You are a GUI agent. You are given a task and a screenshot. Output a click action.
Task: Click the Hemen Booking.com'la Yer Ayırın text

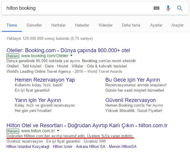point(134,105)
